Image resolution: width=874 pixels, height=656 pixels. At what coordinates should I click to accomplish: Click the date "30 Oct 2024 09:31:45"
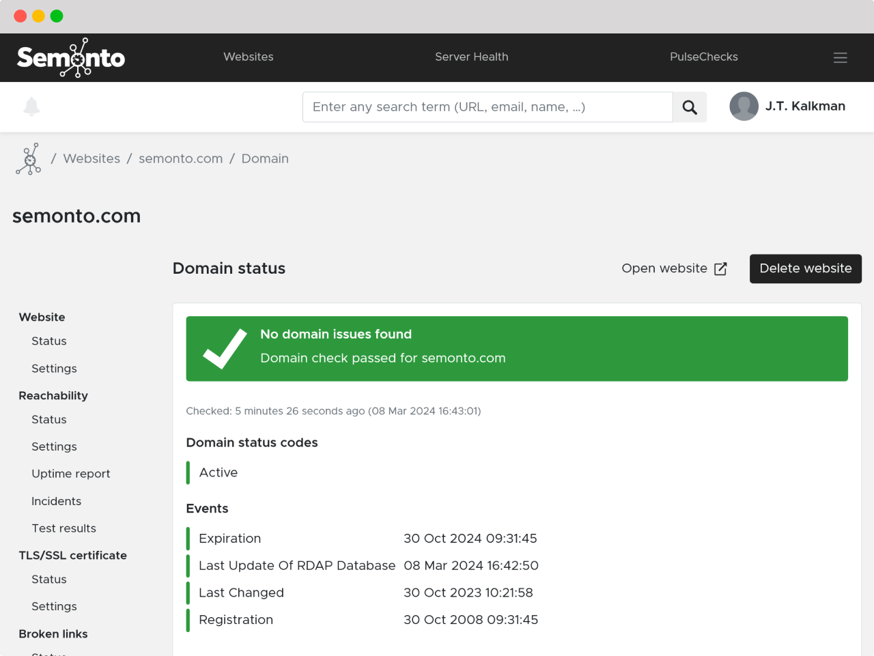tap(470, 539)
